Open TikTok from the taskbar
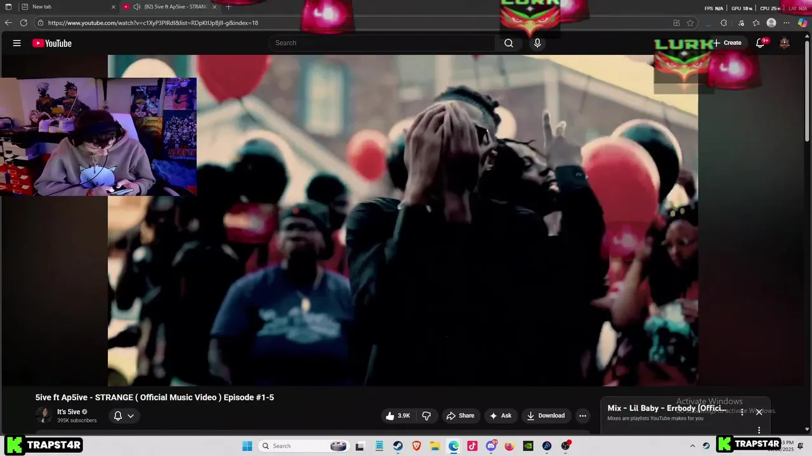The height and width of the screenshot is (456, 812). click(x=472, y=446)
